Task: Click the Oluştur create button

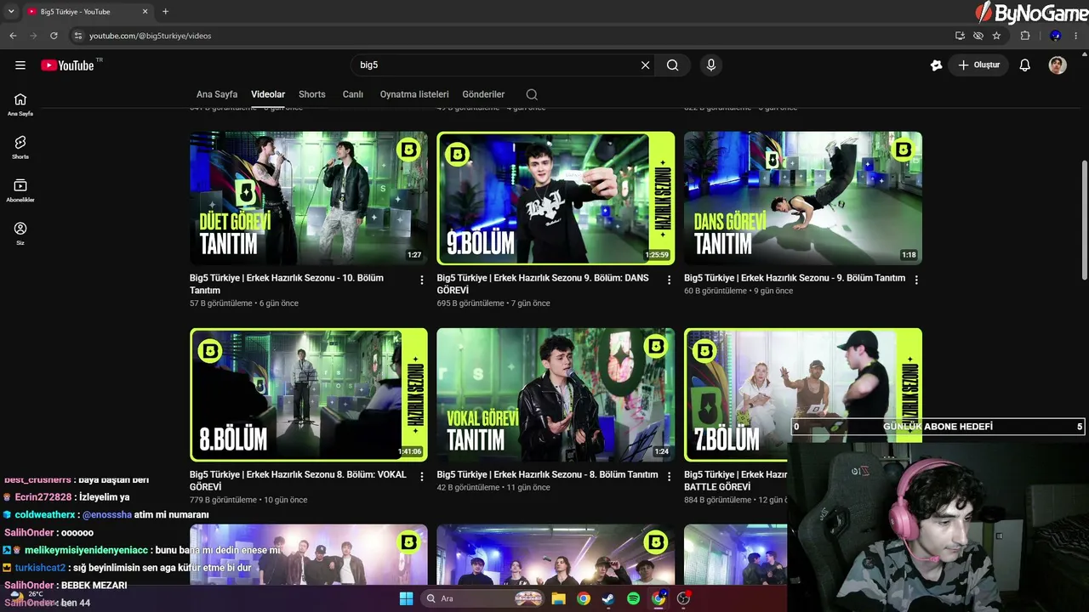Action: pos(978,65)
